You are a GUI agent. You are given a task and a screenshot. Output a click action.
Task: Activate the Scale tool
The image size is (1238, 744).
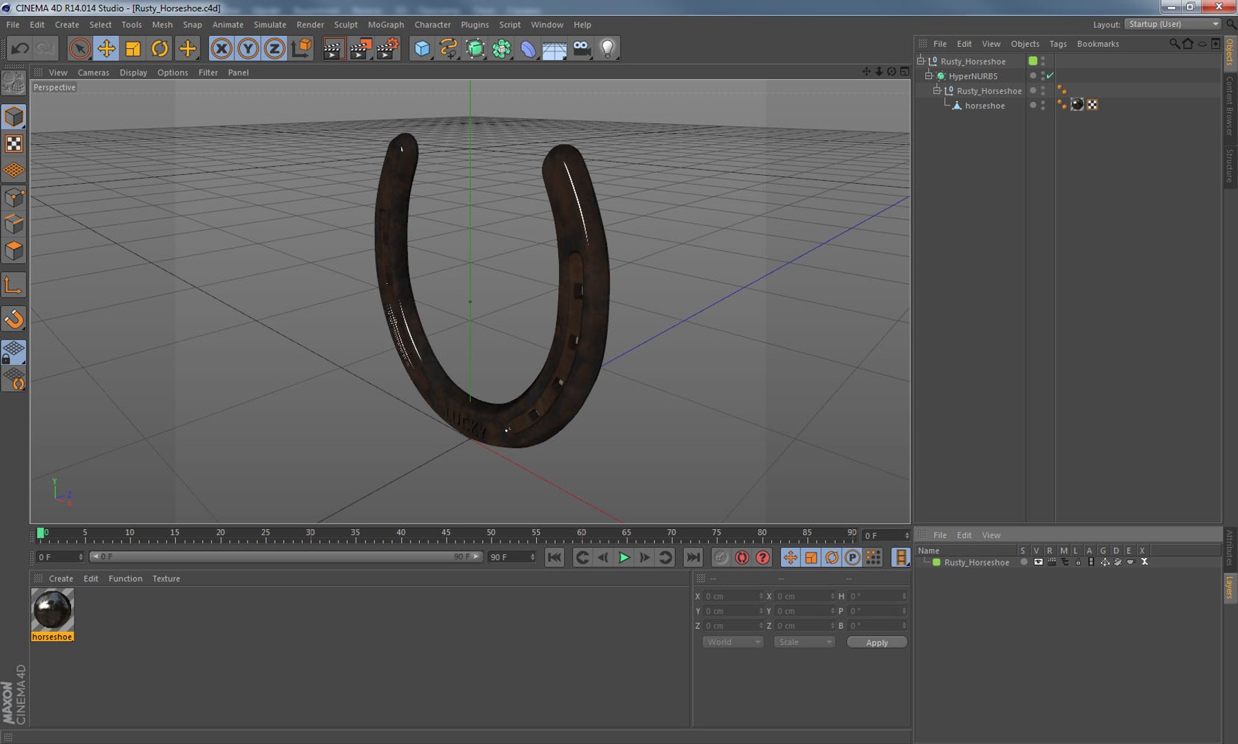(x=133, y=49)
